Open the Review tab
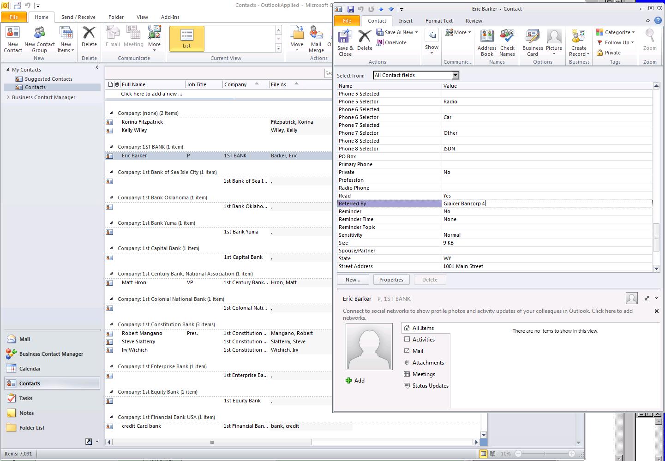665x461 pixels. (x=473, y=21)
